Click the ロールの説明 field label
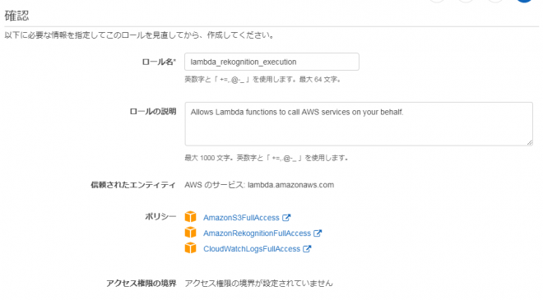The height and width of the screenshot is (300, 543). [153, 112]
